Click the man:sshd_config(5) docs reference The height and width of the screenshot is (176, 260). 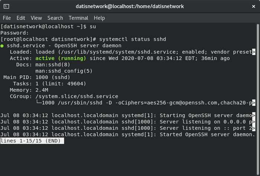click(64, 71)
